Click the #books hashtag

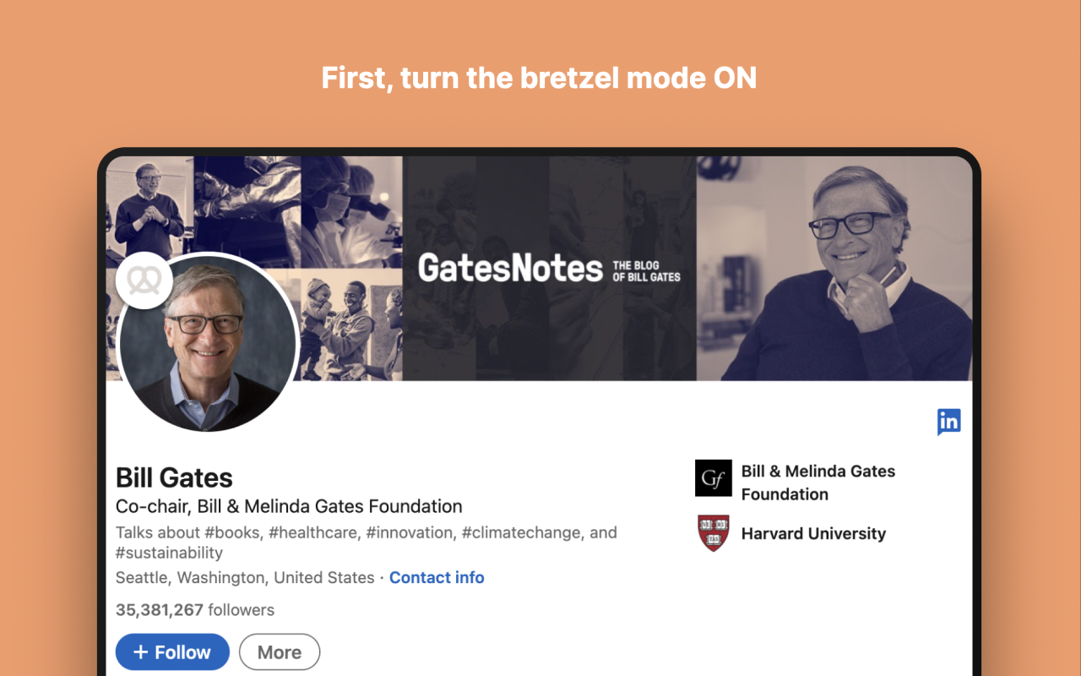pyautogui.click(x=232, y=533)
